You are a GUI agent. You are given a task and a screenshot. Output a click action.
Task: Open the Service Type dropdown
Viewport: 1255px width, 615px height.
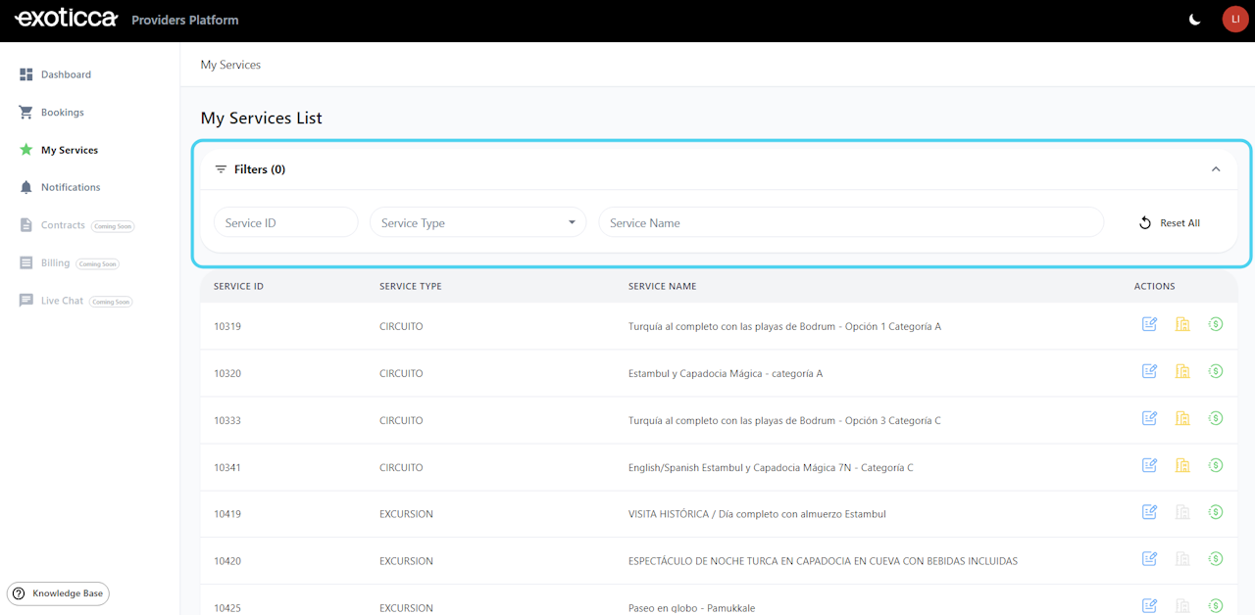click(477, 222)
